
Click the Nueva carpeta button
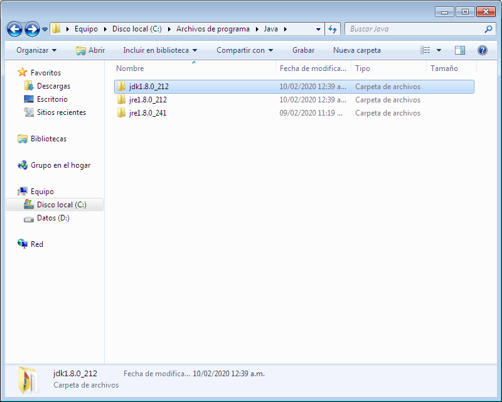coord(356,50)
